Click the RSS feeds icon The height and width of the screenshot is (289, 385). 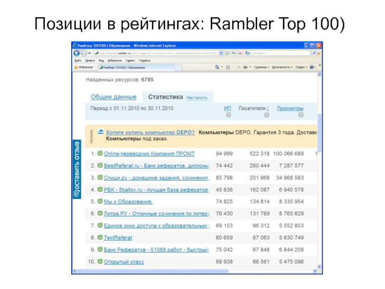pyautogui.click(x=228, y=67)
